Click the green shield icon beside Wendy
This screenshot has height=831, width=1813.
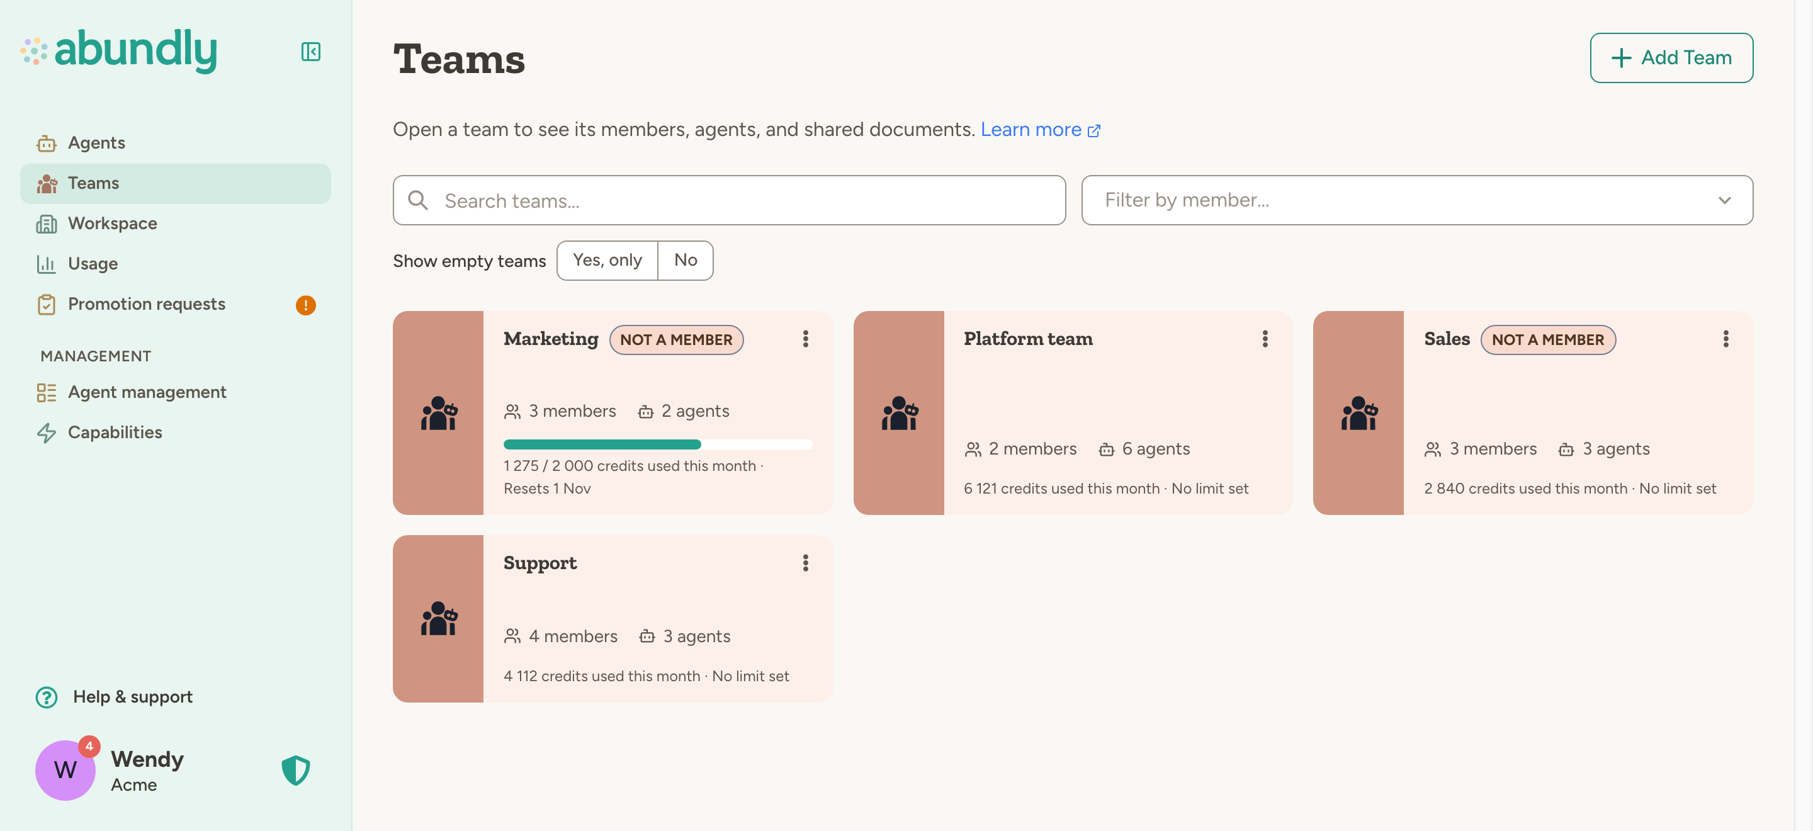[x=296, y=770]
